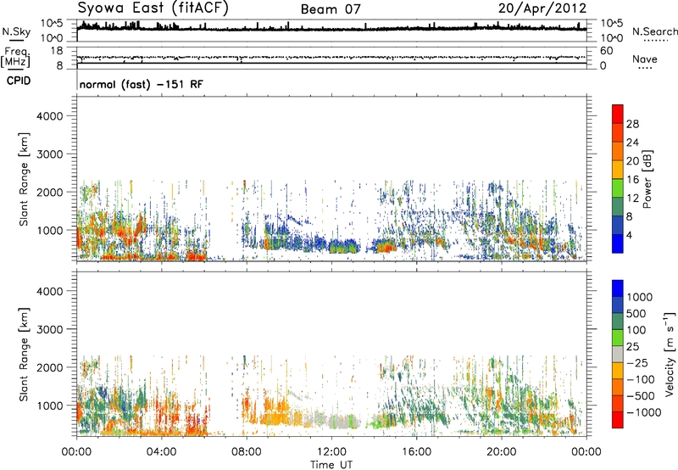
Task: Pick the red top segment of the power colorbar
Action: click(618, 115)
